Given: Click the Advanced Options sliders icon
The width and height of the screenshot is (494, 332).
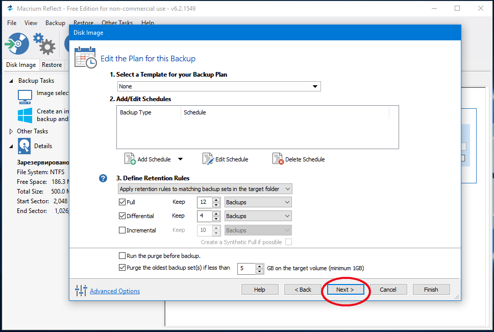Looking at the screenshot, I should tap(81, 291).
